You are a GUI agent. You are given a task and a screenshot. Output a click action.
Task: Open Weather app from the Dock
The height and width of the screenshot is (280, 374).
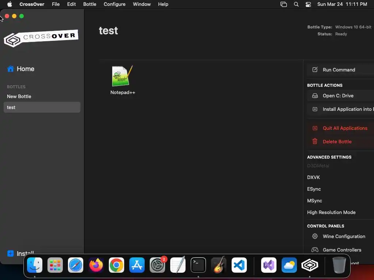coord(289,265)
